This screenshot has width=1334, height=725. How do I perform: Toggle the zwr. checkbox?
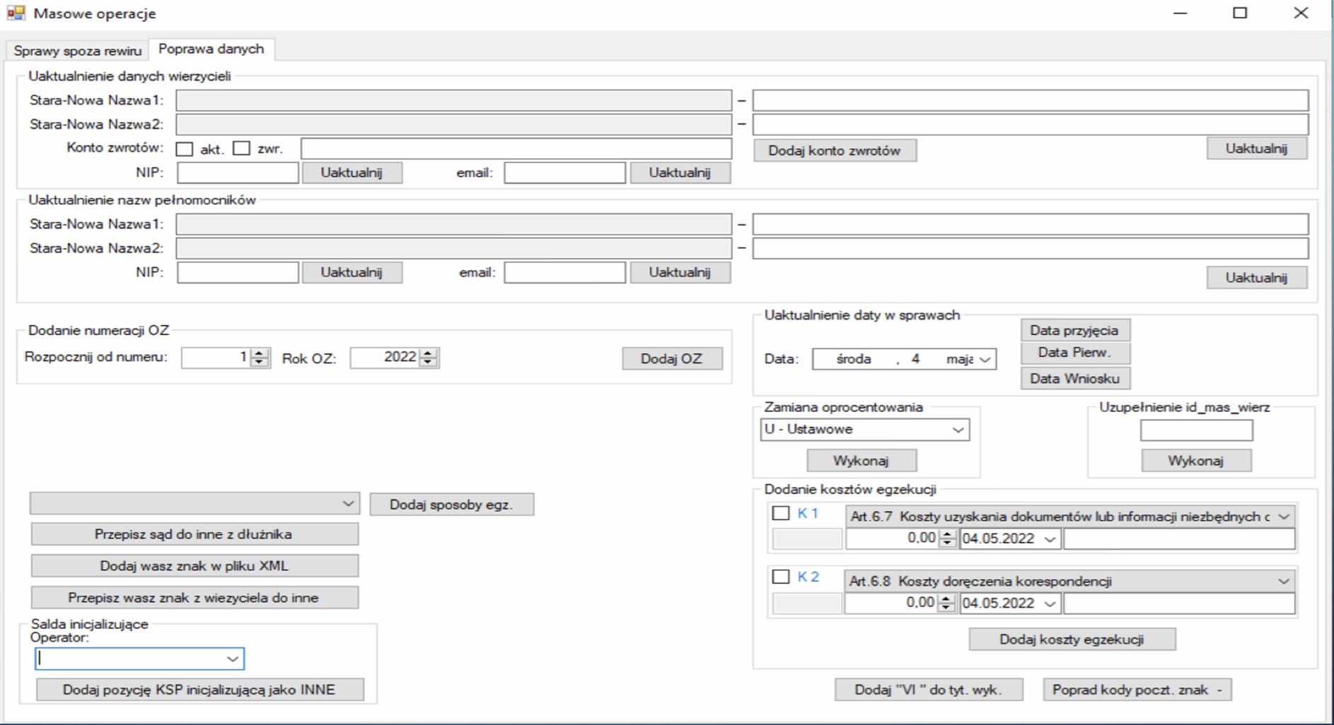pyautogui.click(x=242, y=149)
